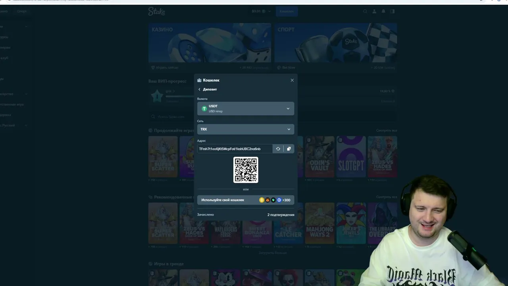Open the TRX network dropdown
This screenshot has width=508, height=286.
tap(246, 129)
